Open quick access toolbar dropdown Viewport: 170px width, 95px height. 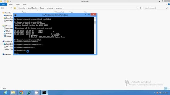coord(10,2)
